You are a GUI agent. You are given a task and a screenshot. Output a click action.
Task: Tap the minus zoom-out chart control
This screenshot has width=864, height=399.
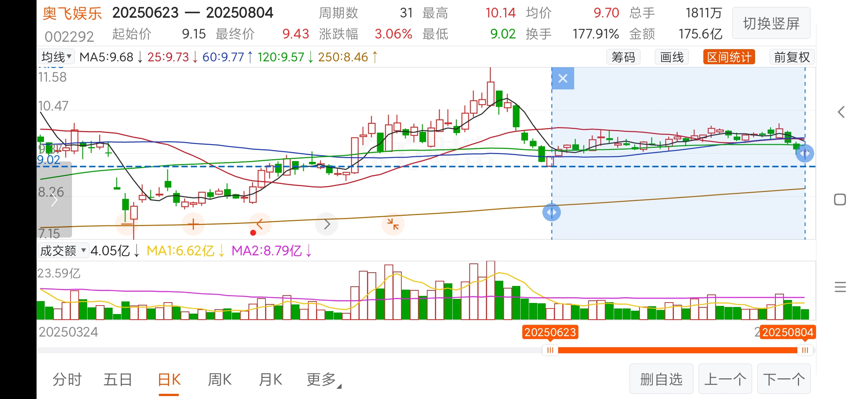coord(127,224)
